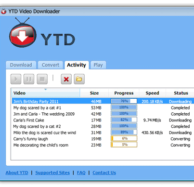194x187 pixels.
Task: Select the Activity tab
Action: click(x=77, y=65)
